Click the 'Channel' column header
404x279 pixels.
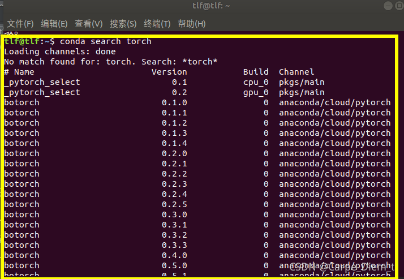[x=296, y=72]
